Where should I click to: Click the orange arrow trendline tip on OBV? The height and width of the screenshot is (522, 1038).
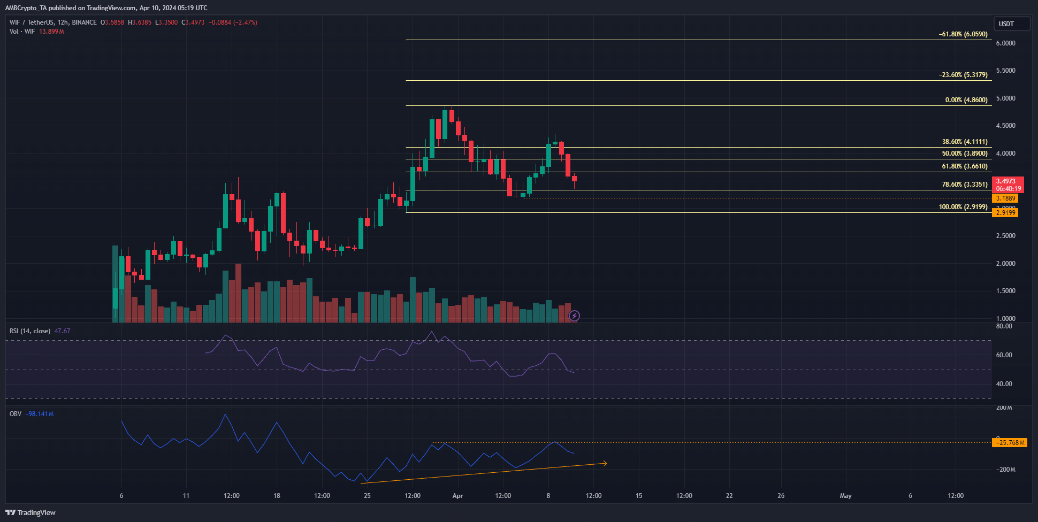[605, 463]
